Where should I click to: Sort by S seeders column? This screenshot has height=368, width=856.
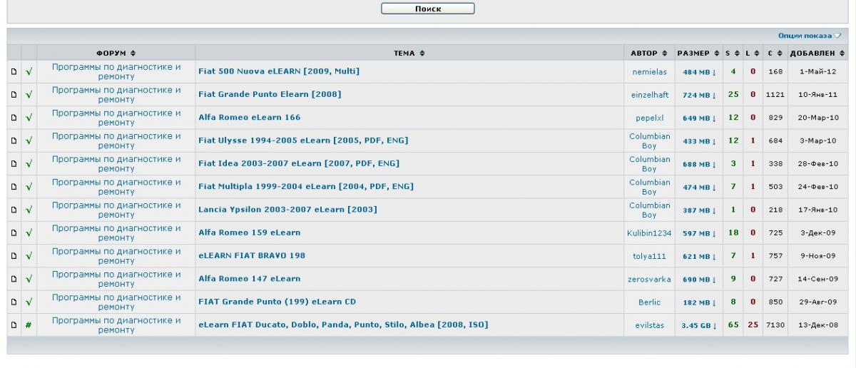click(733, 53)
